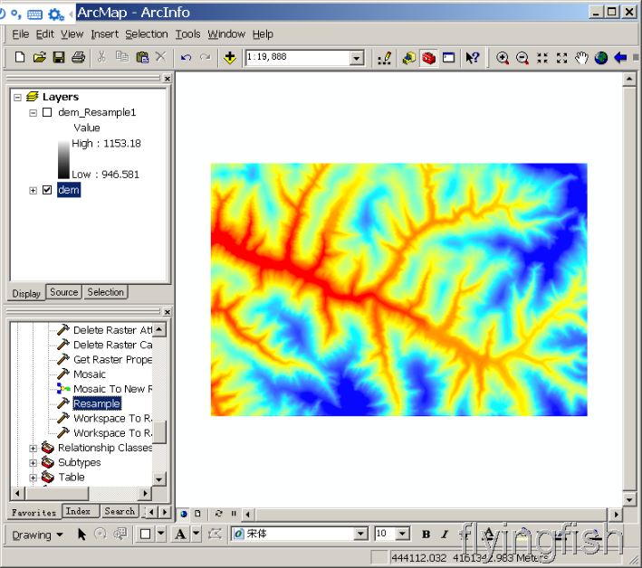Open ArcToolbox window via red toolbox icon

[428, 58]
